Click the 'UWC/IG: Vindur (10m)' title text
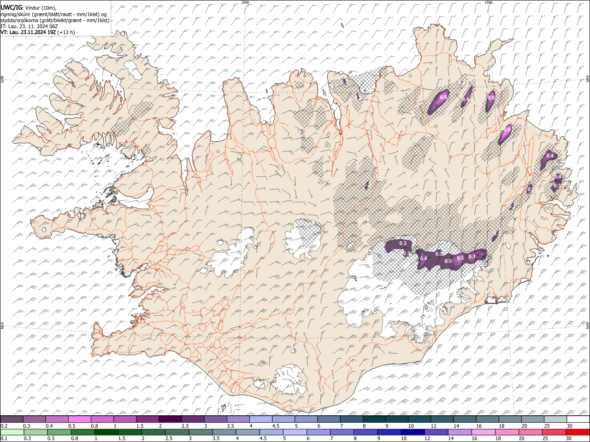The image size is (590, 442). (28, 7)
